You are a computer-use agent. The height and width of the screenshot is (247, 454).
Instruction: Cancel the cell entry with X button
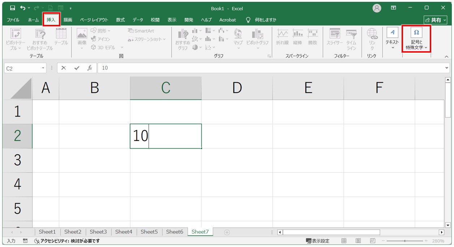[64, 68]
